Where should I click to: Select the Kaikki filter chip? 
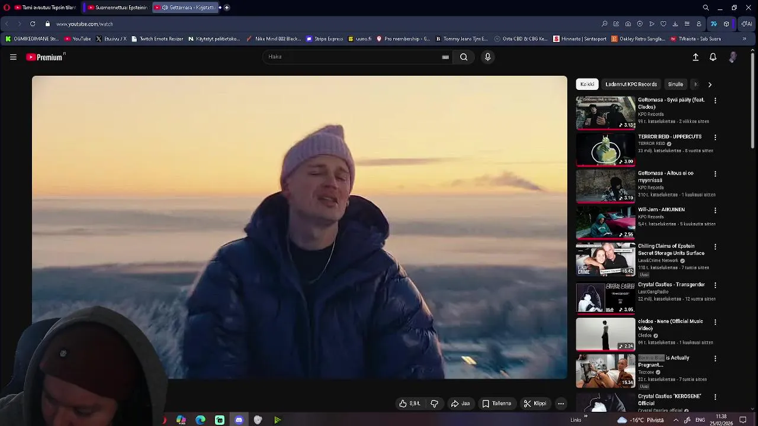click(x=587, y=85)
